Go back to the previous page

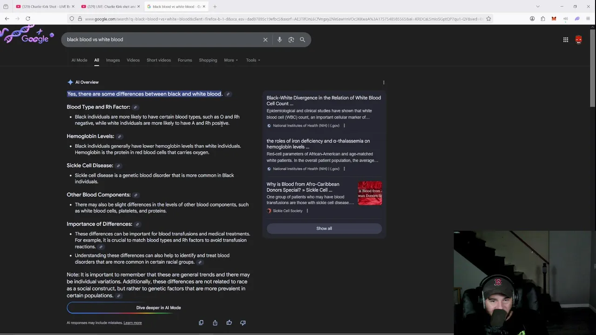7,19
